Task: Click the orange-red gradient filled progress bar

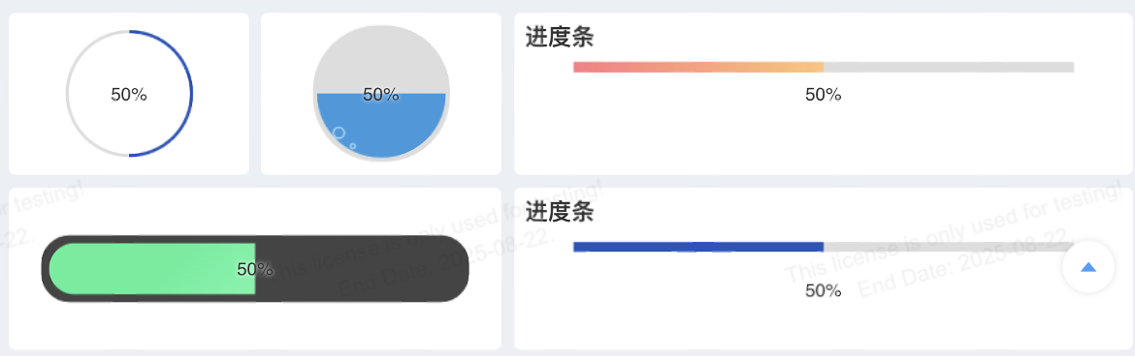Action: tap(698, 67)
